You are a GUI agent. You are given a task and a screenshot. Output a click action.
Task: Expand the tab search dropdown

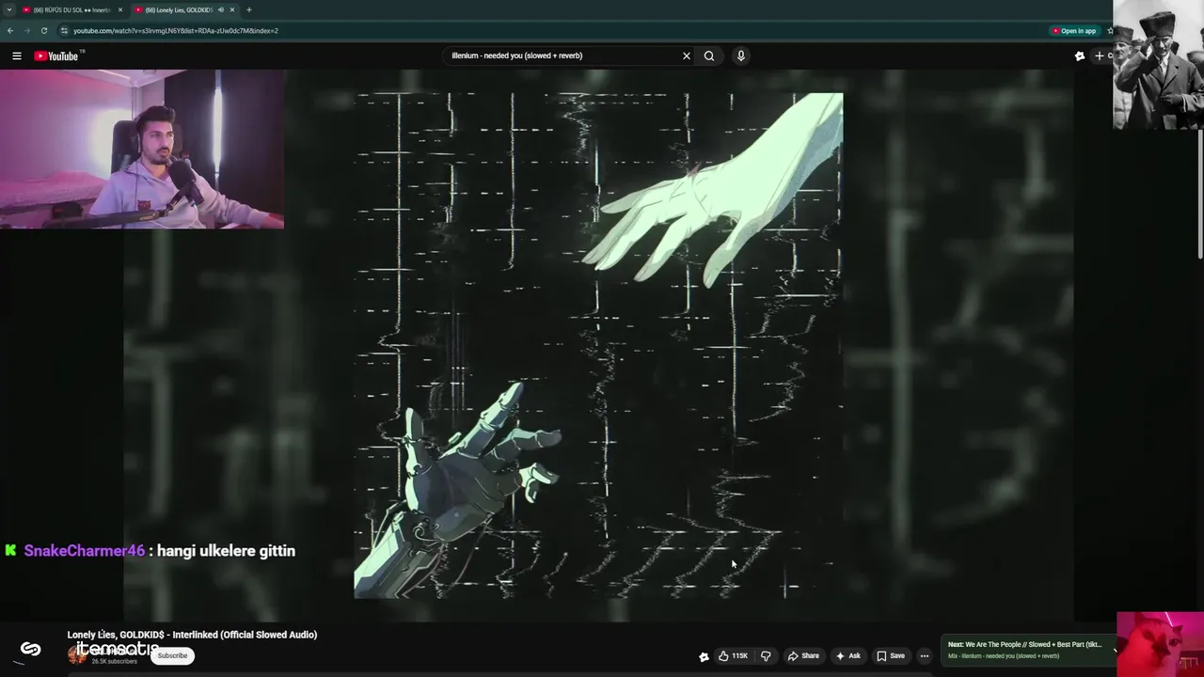(x=8, y=9)
